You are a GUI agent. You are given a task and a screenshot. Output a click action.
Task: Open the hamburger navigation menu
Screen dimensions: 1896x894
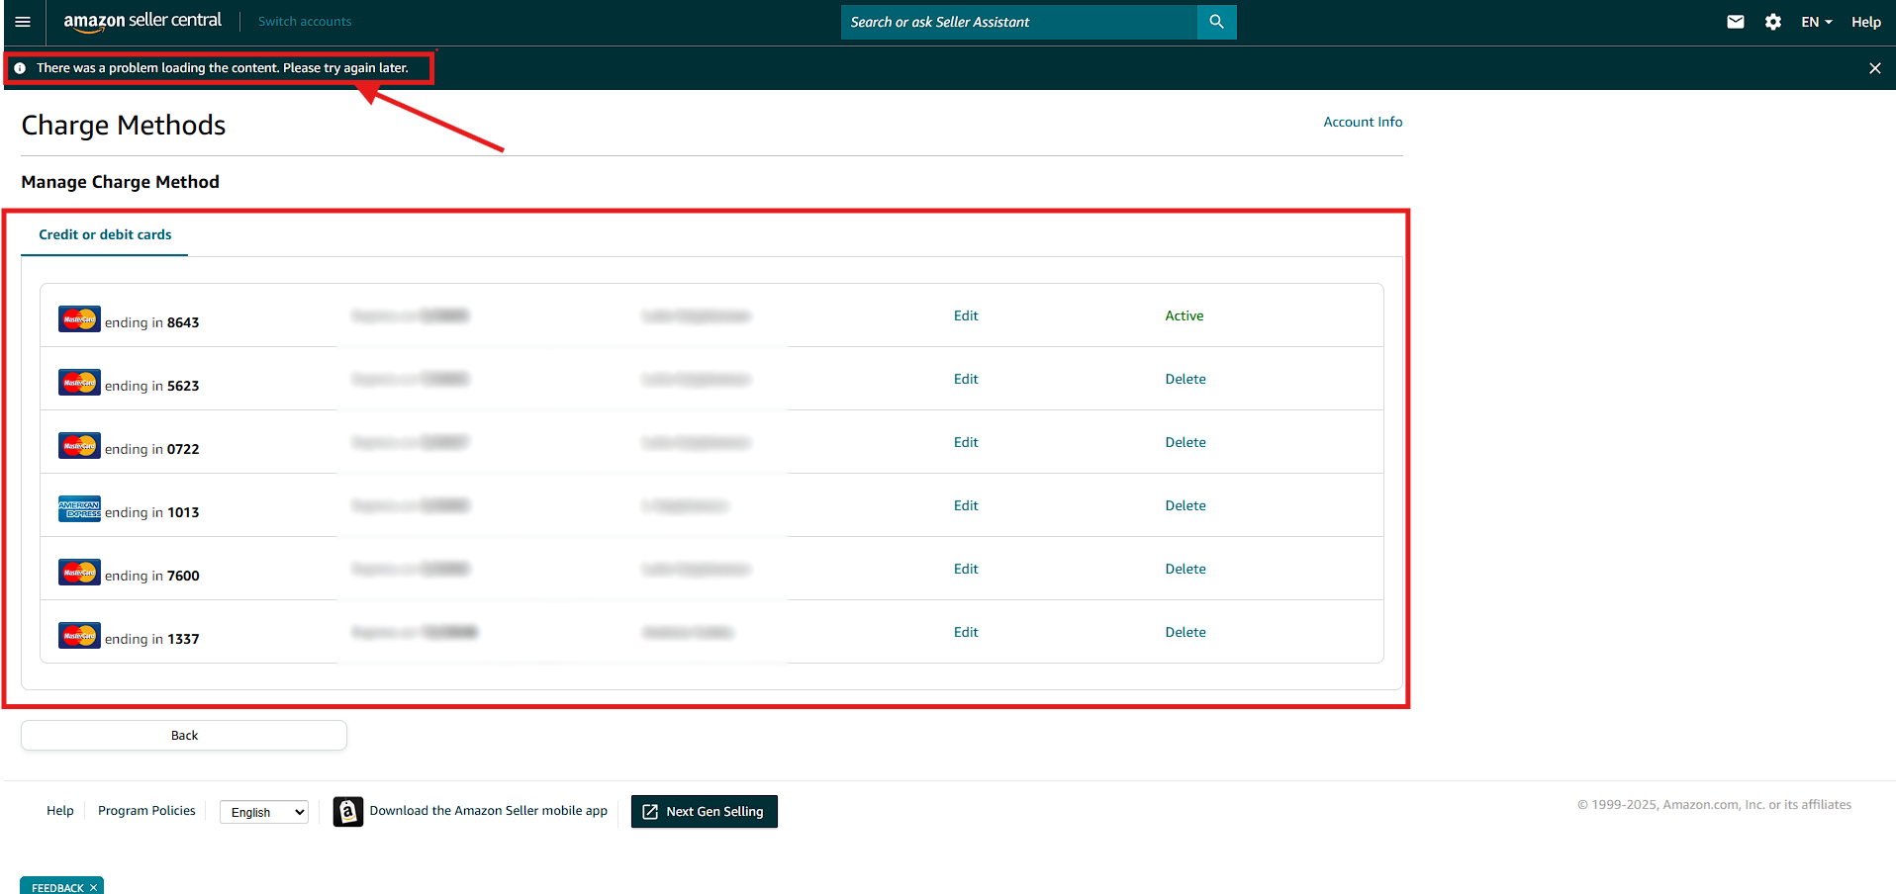(23, 22)
